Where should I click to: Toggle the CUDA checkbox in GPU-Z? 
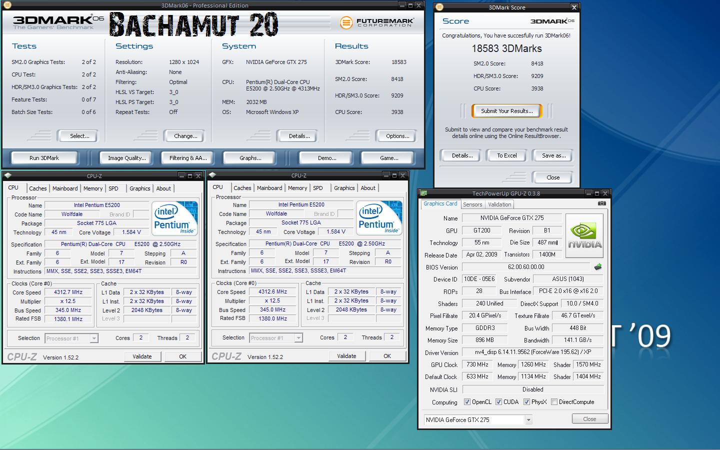click(498, 402)
